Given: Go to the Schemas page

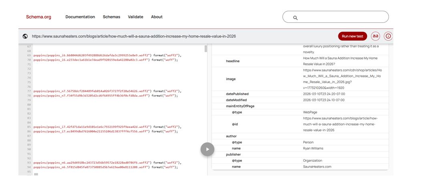Looking at the screenshot, I should (x=111, y=17).
